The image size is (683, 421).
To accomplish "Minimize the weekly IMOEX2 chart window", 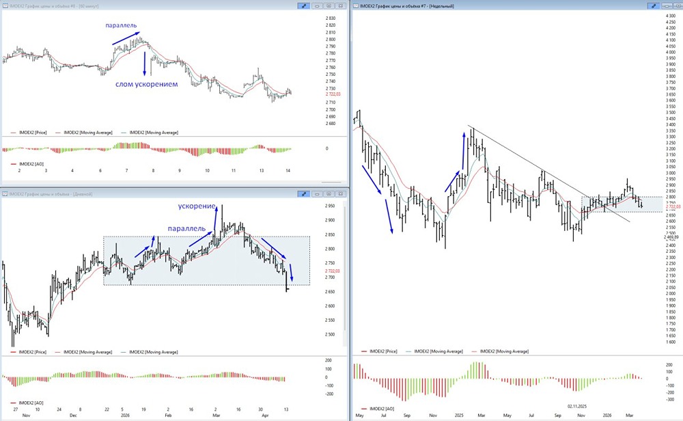I will coord(667,6).
